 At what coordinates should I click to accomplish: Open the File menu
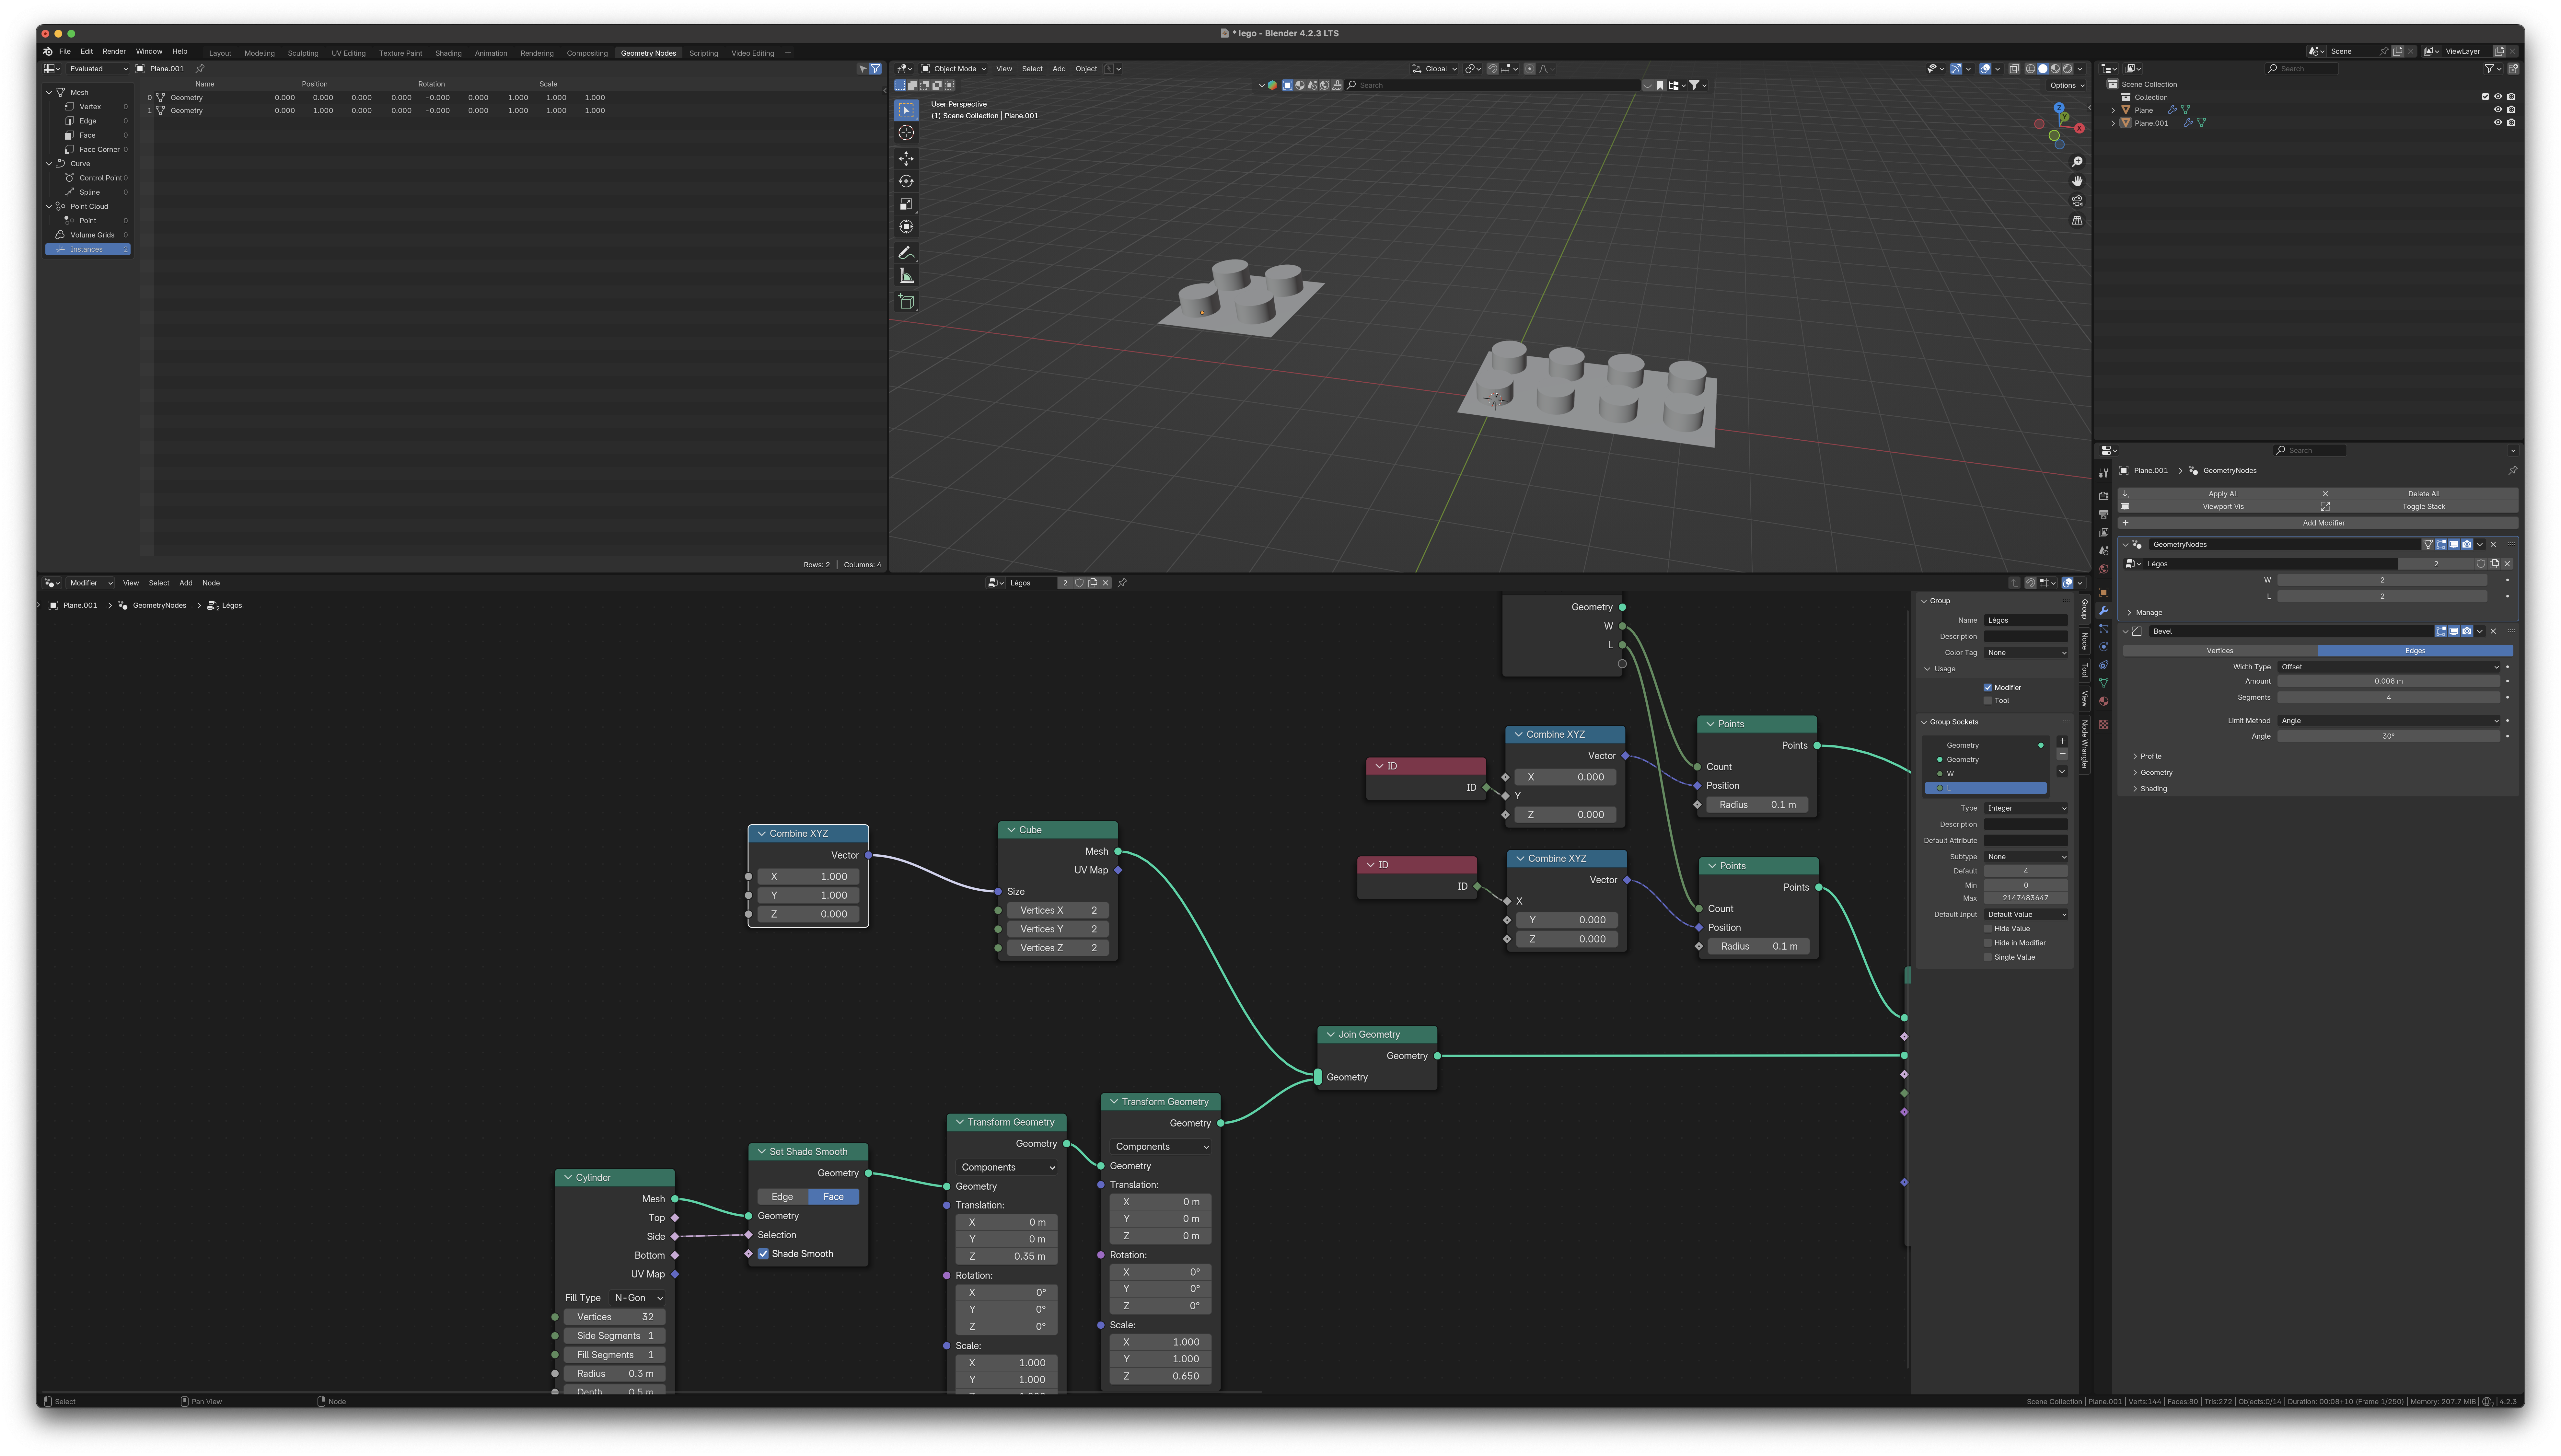coord(65,51)
